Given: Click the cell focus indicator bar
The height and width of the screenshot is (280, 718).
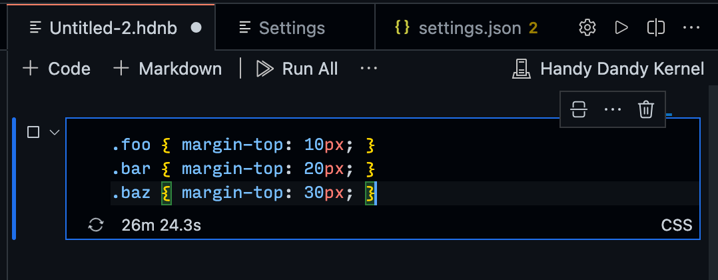Looking at the screenshot, I should [14, 178].
